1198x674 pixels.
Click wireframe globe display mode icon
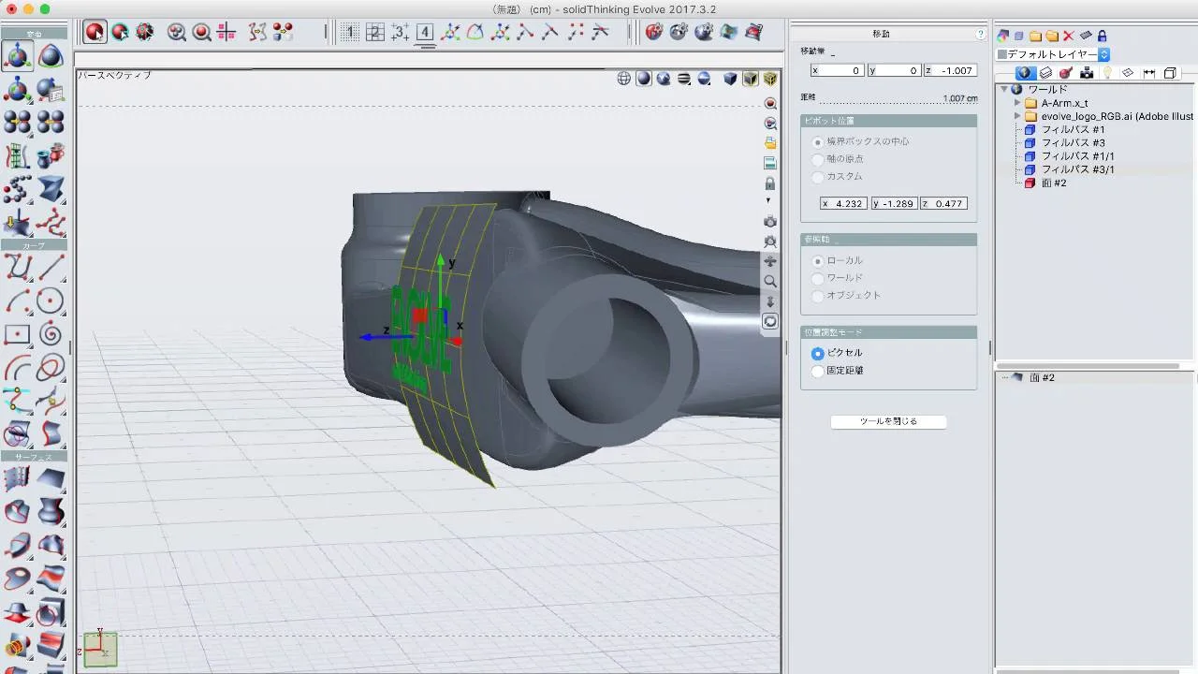624,79
